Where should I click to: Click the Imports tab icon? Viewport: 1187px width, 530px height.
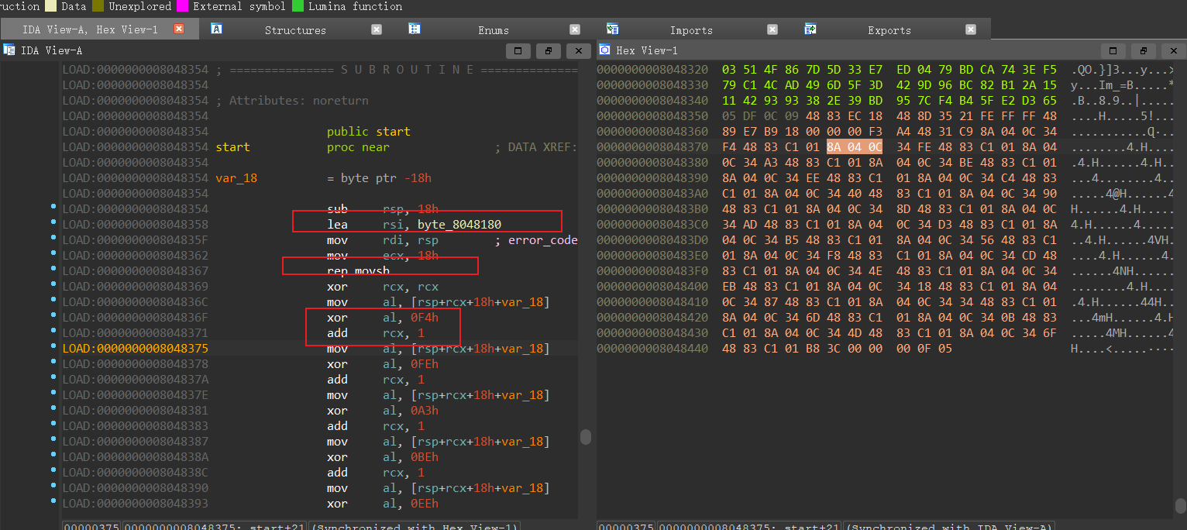click(x=613, y=29)
